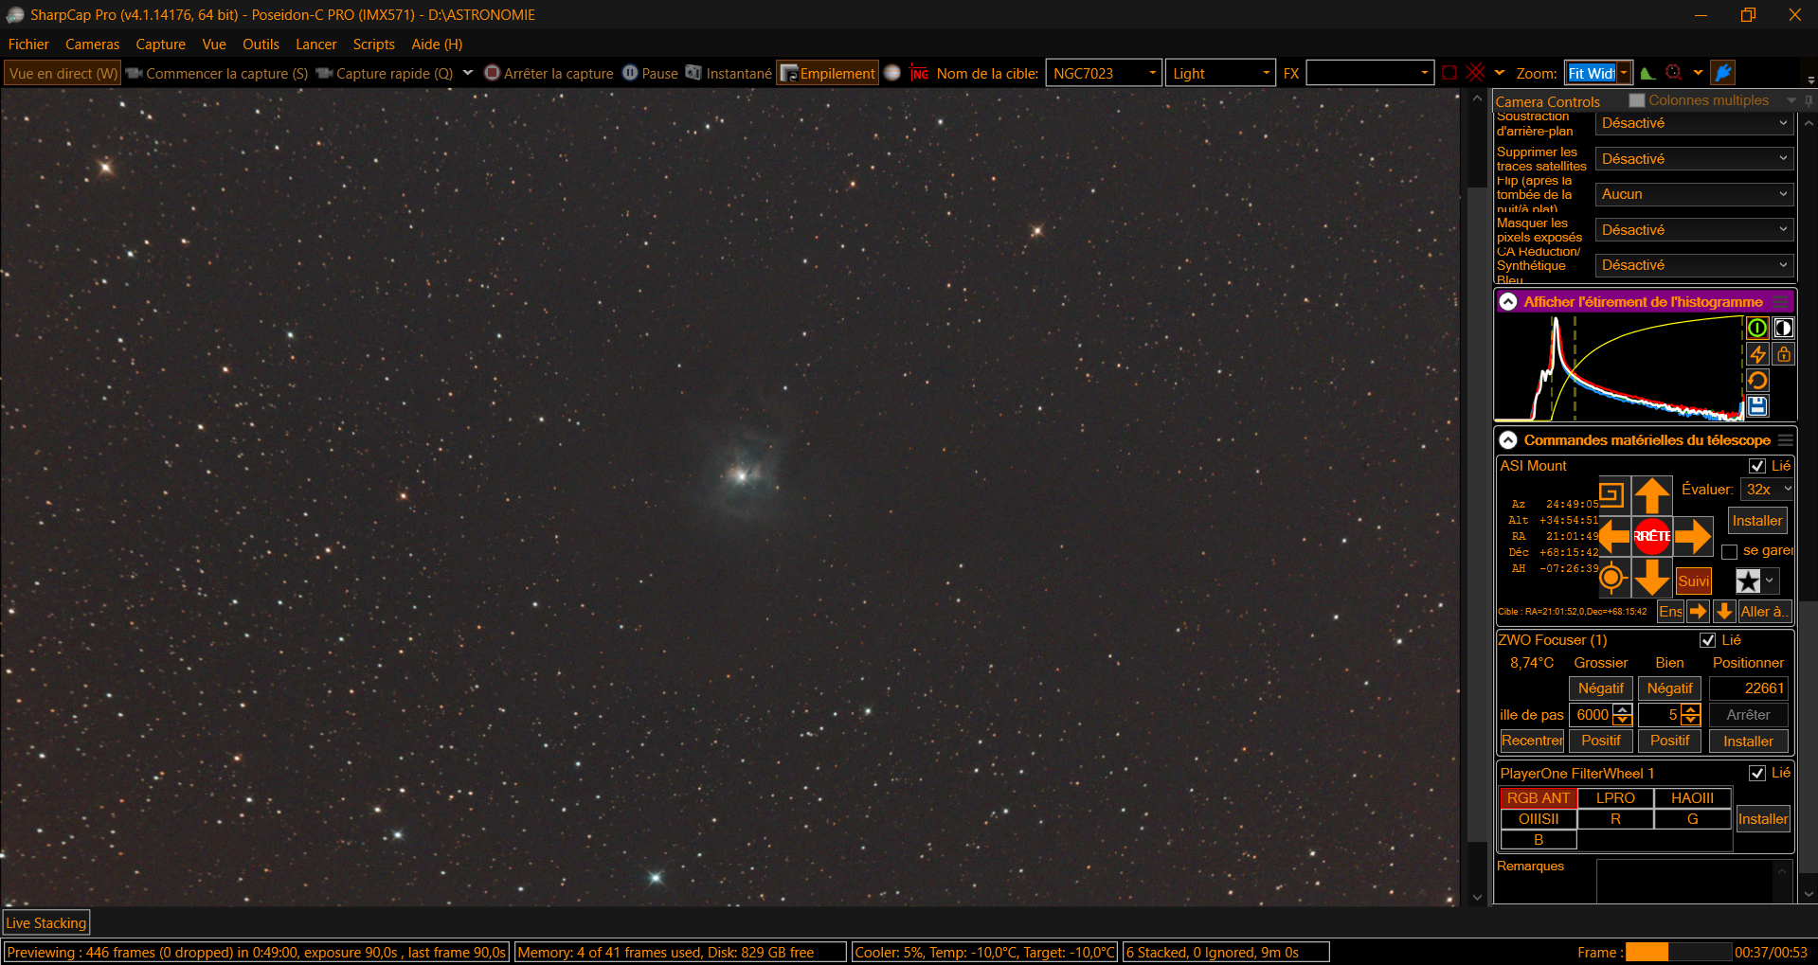Open the Outils menu
The width and height of the screenshot is (1818, 965).
(261, 45)
